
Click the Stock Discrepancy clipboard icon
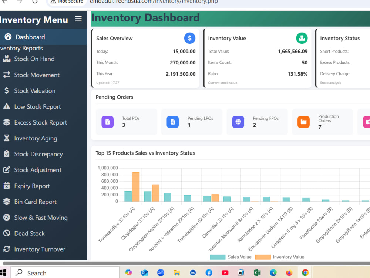[7, 154]
